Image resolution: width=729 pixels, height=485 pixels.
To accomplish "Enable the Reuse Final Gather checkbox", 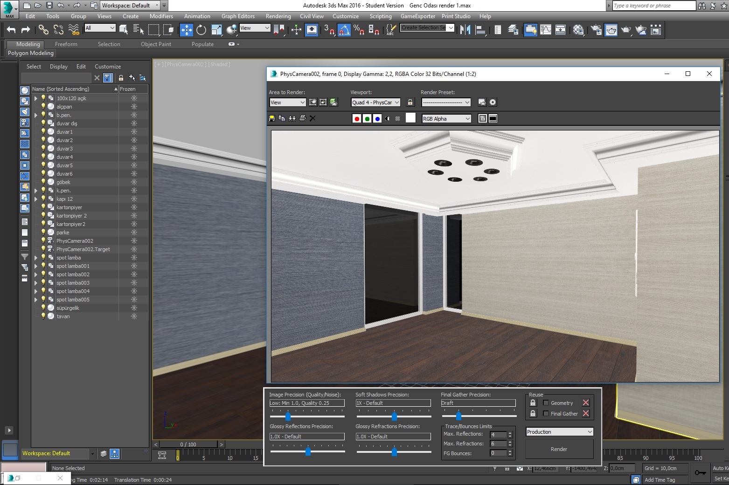I will (x=546, y=414).
